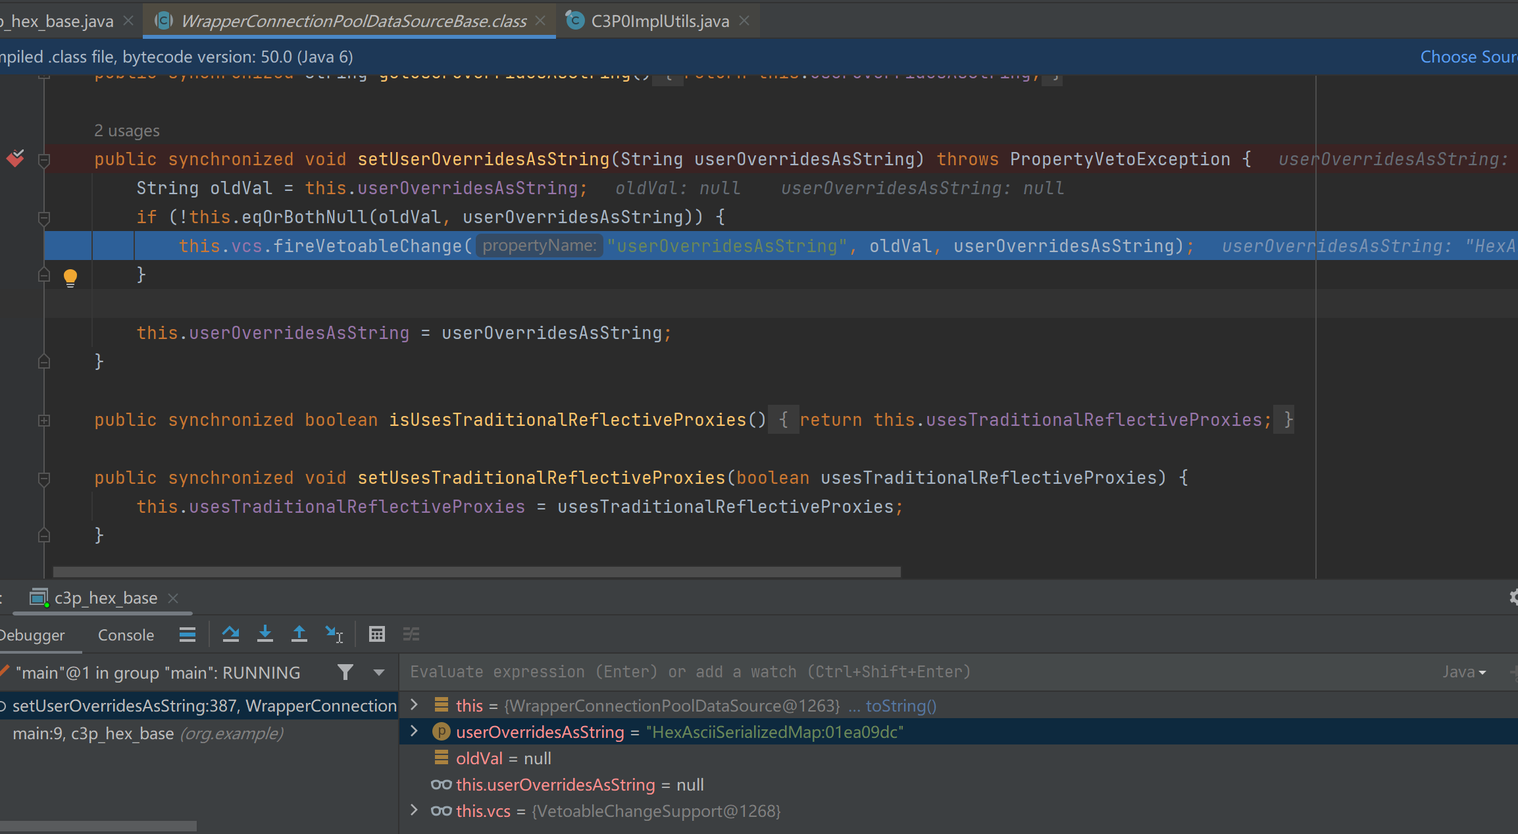Expand the 'this' variable node
Viewport: 1518px width, 834px height.
(x=414, y=705)
